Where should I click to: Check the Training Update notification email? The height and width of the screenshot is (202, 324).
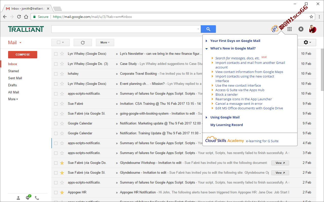point(56,133)
